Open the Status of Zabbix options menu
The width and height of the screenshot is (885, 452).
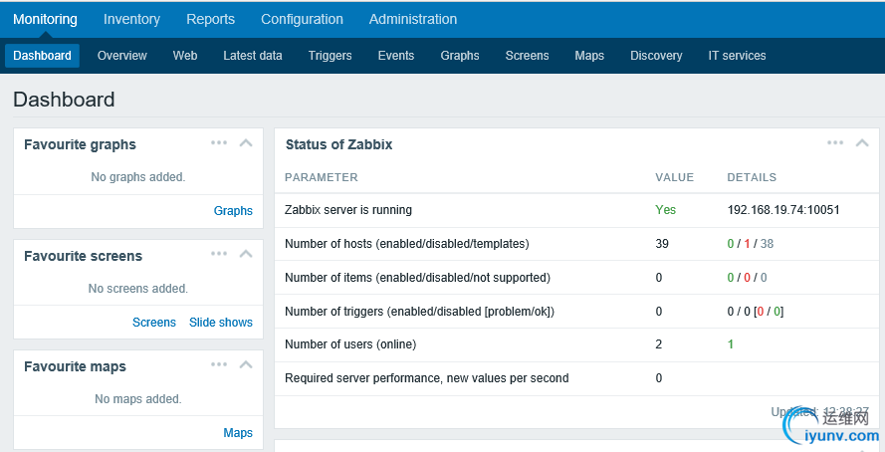835,142
